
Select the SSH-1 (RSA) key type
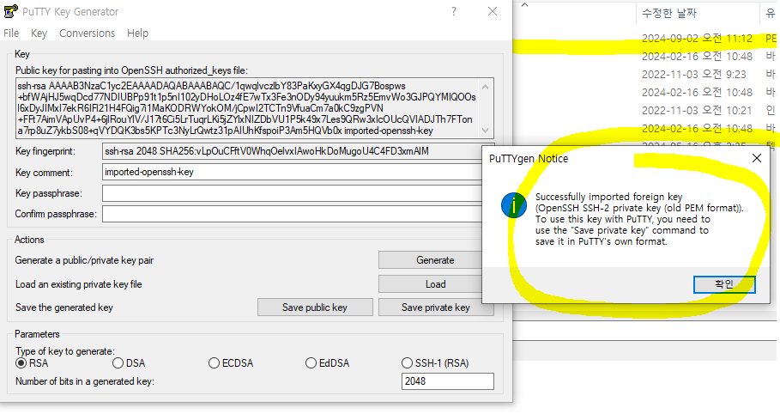(x=435, y=363)
